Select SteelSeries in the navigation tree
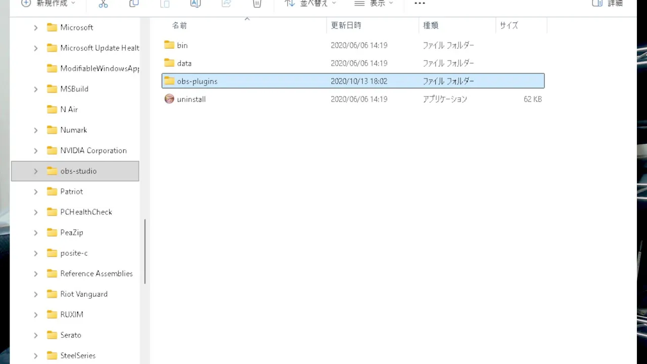The height and width of the screenshot is (364, 647). coord(78,355)
